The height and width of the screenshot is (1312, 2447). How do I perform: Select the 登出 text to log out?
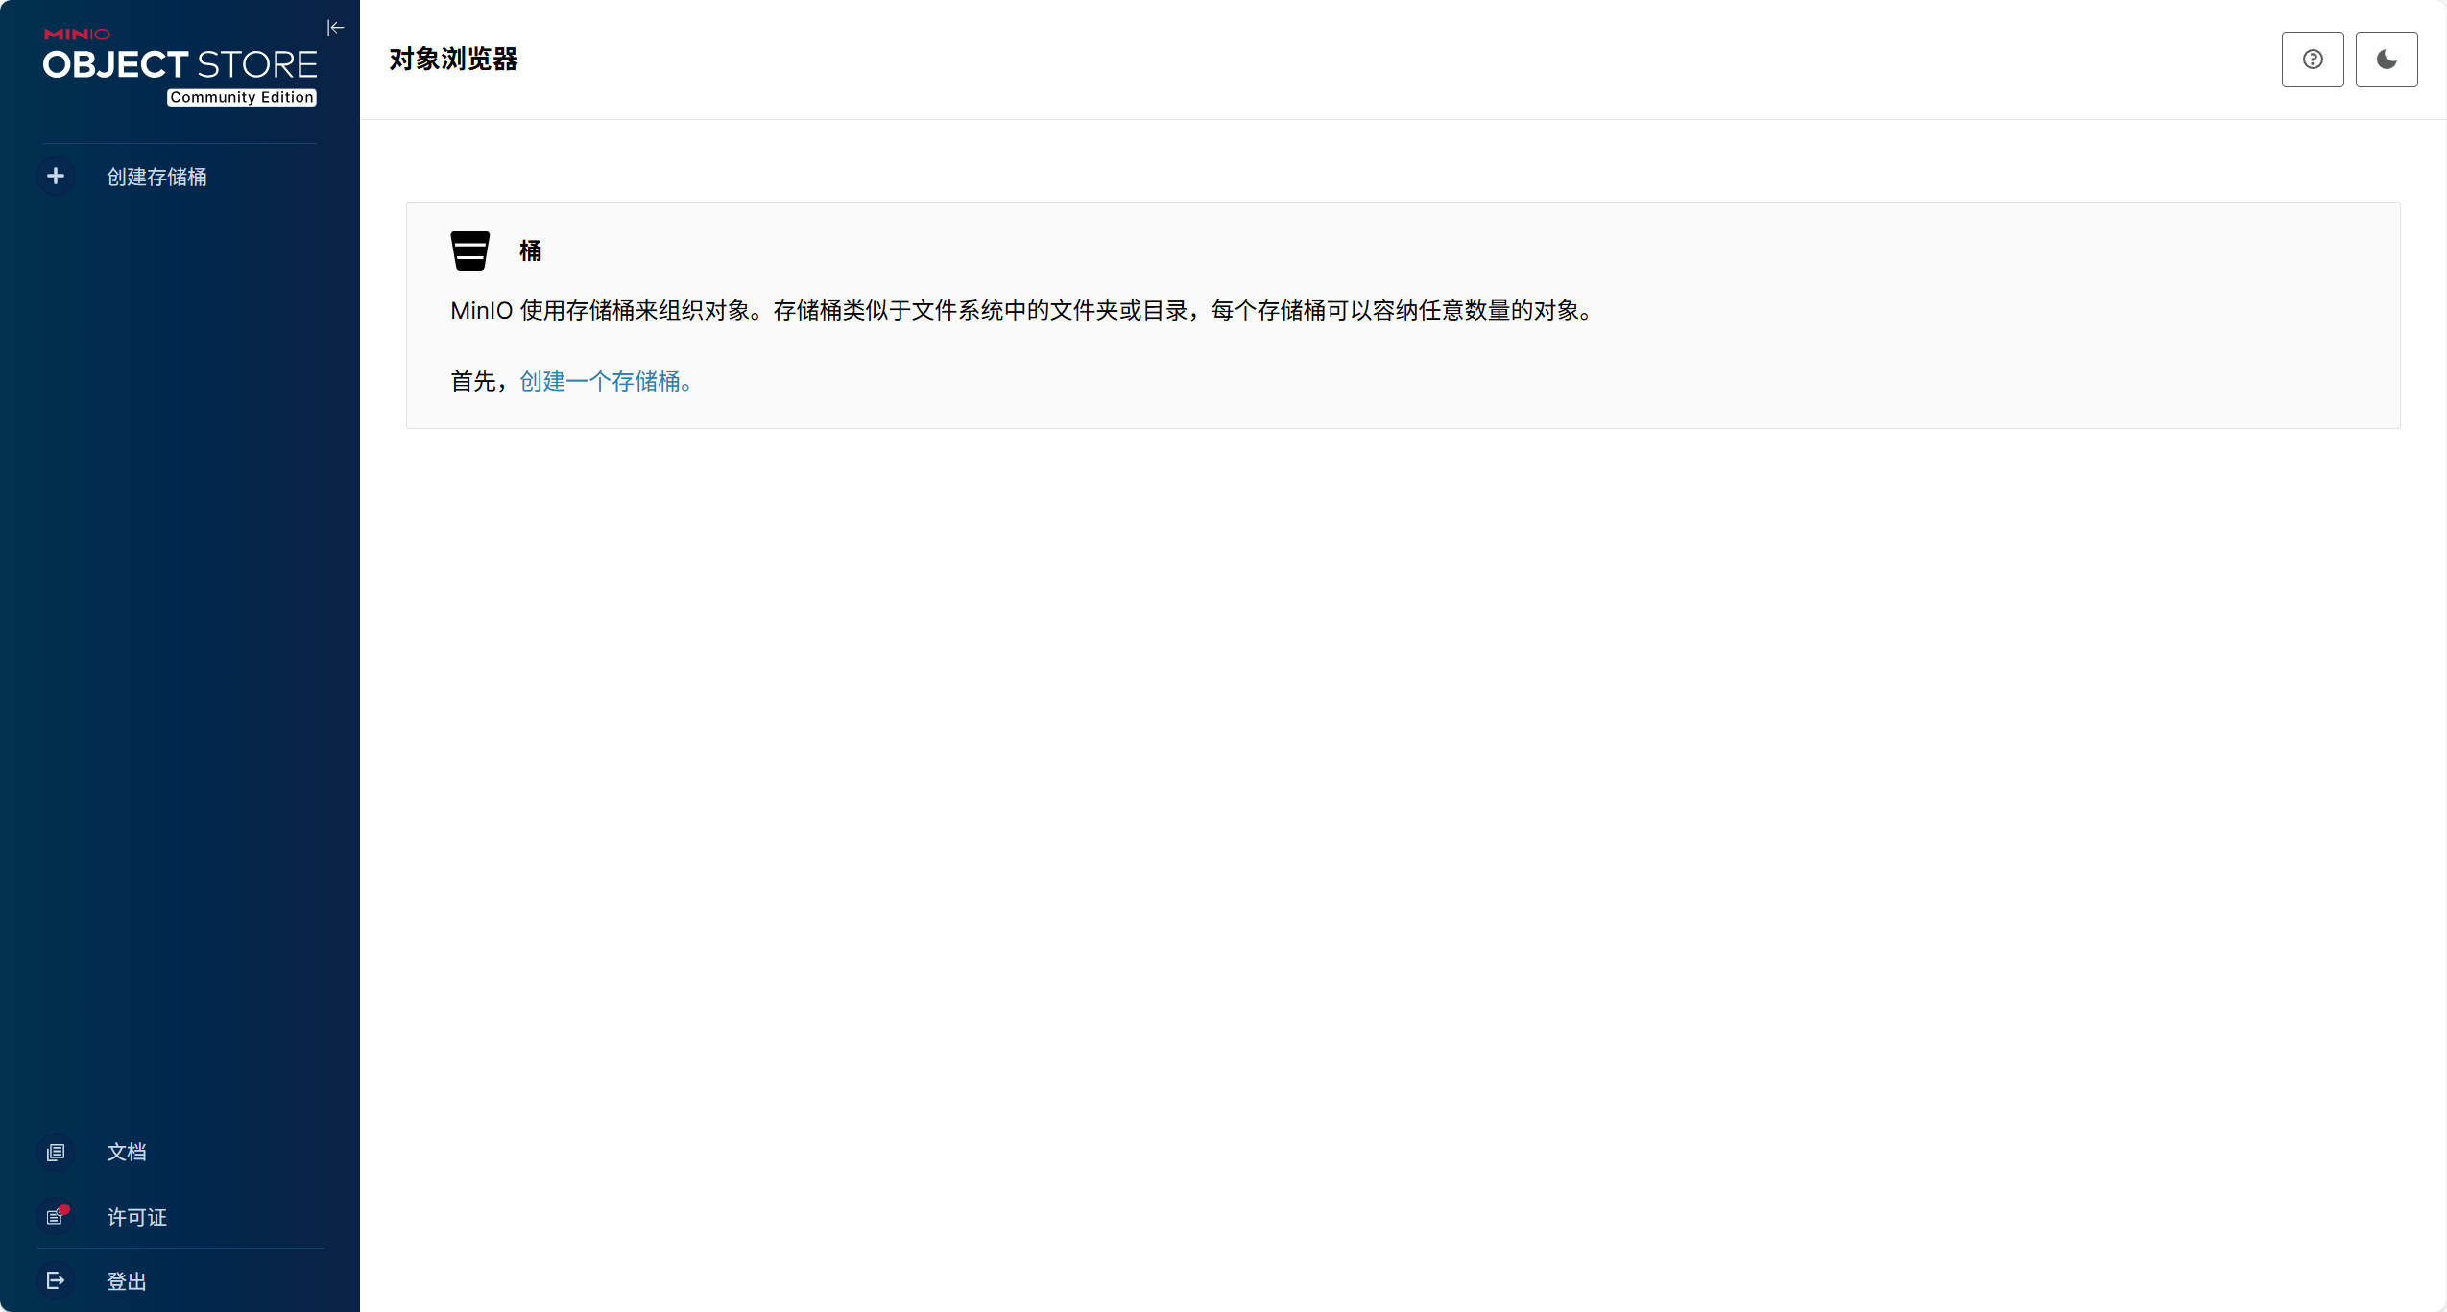pos(127,1281)
